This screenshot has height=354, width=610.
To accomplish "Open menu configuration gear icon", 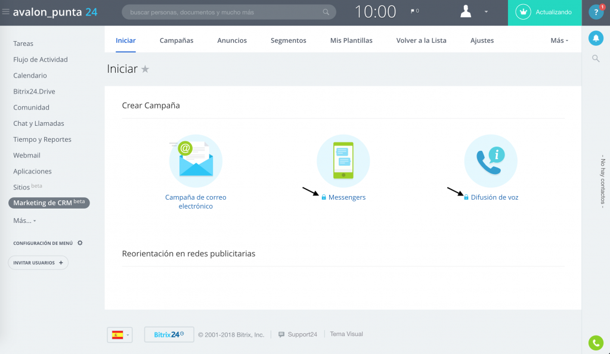I will [x=80, y=243].
